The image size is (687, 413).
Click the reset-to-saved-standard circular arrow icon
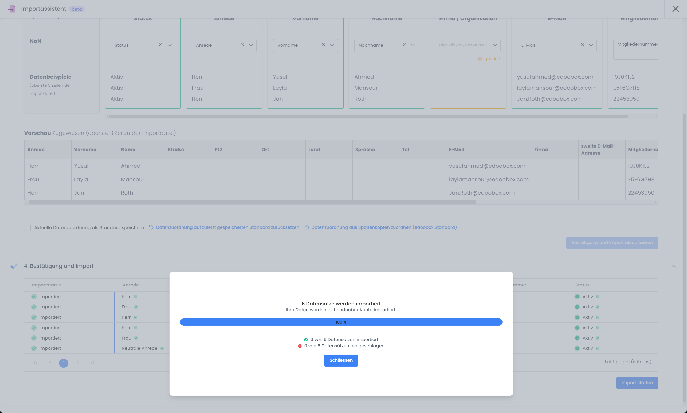pyautogui.click(x=151, y=227)
